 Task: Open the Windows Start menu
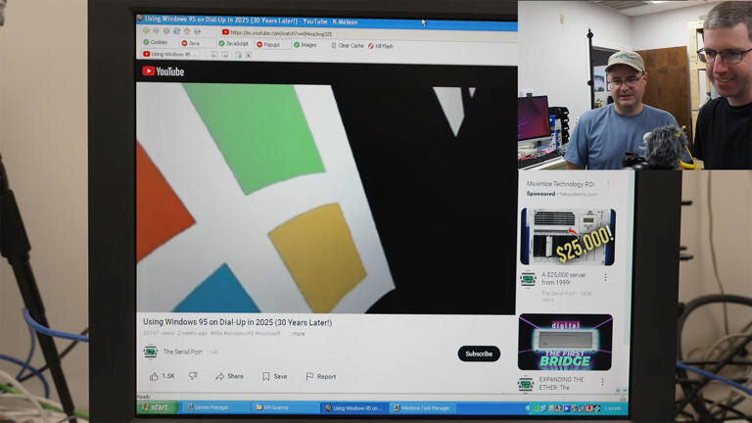[x=157, y=407]
